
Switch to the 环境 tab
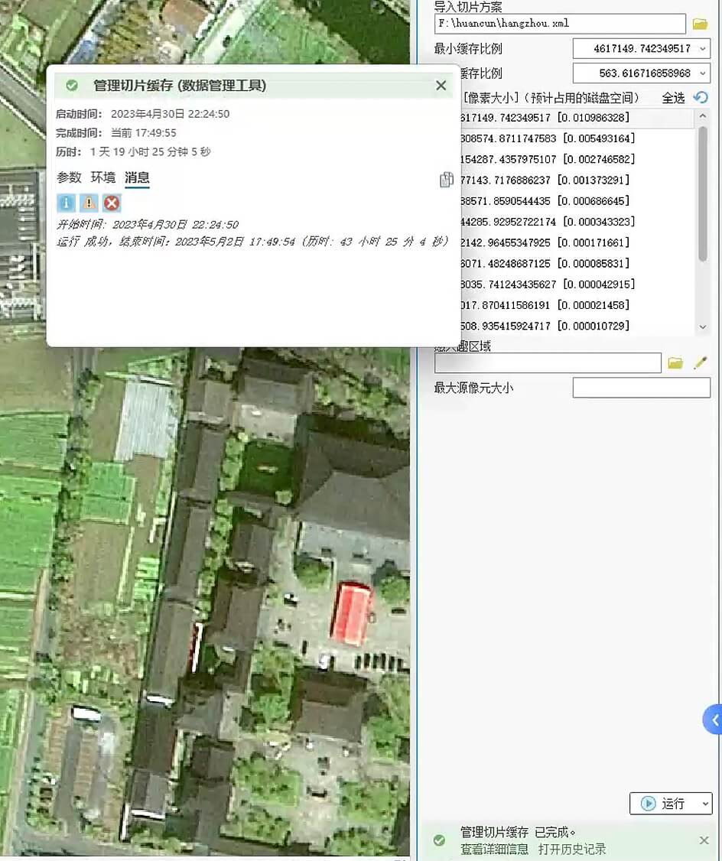(x=103, y=177)
